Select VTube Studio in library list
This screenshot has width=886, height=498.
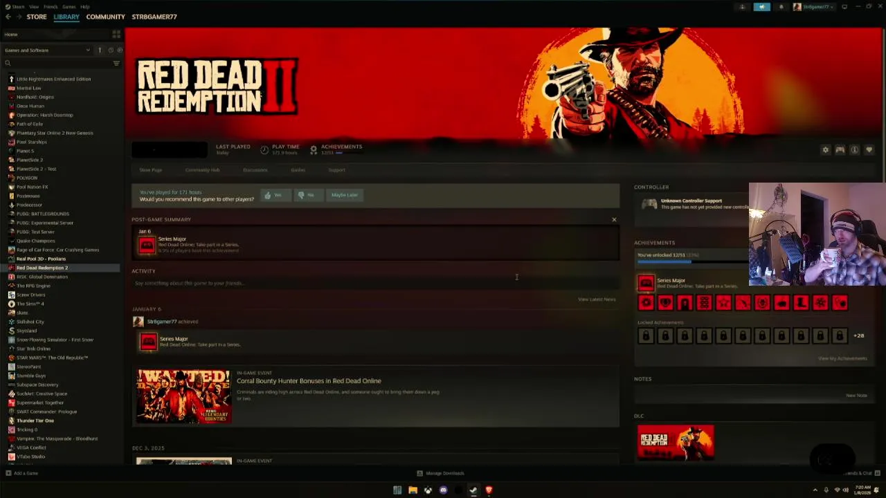(30, 456)
